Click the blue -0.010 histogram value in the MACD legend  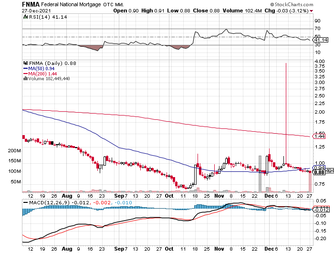[x=123, y=203]
